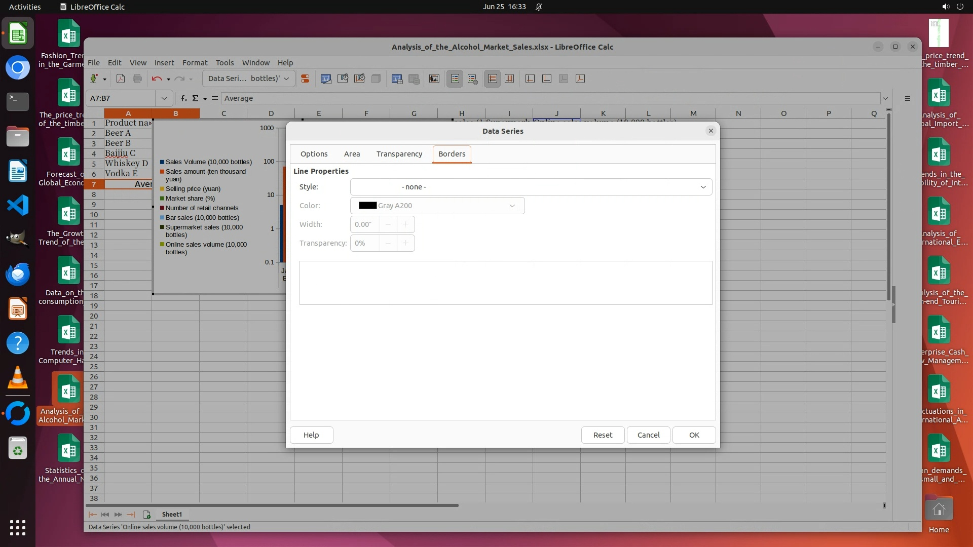Click the Reset button

tap(603, 435)
